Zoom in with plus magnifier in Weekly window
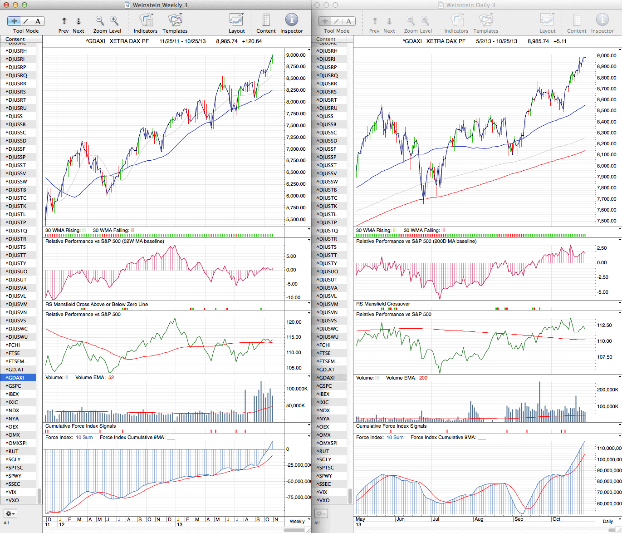 [114, 20]
